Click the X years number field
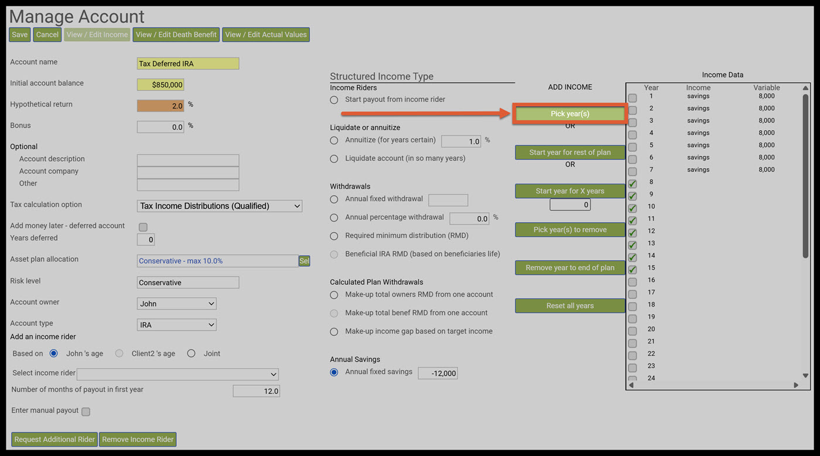 (x=570, y=205)
